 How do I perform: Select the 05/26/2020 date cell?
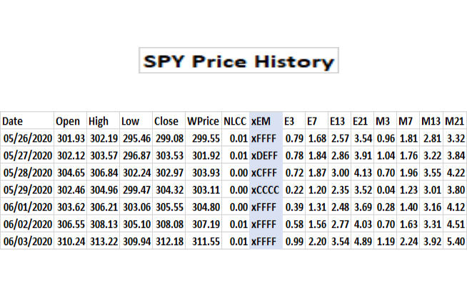click(26, 138)
